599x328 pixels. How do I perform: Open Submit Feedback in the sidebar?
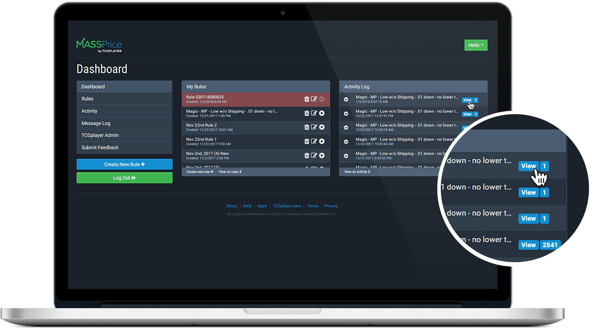click(124, 148)
